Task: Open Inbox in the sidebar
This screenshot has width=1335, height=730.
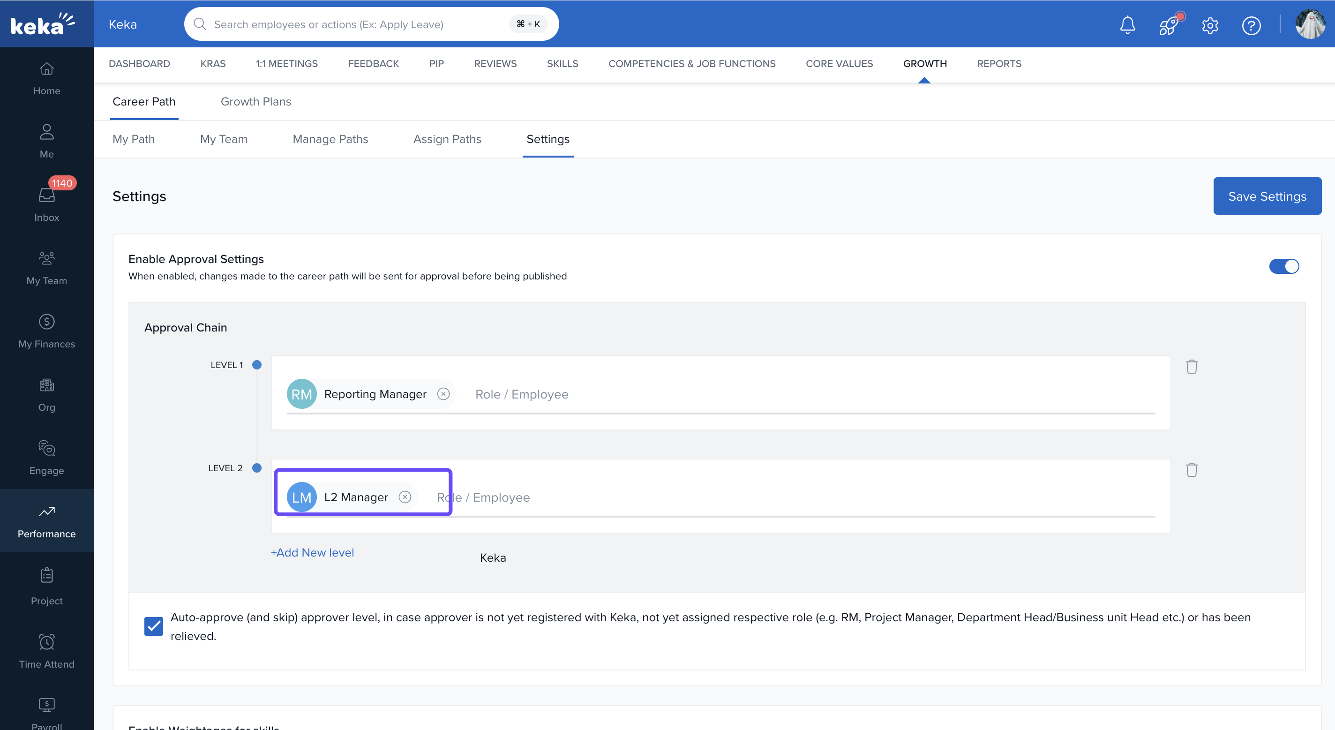Action: click(x=47, y=204)
